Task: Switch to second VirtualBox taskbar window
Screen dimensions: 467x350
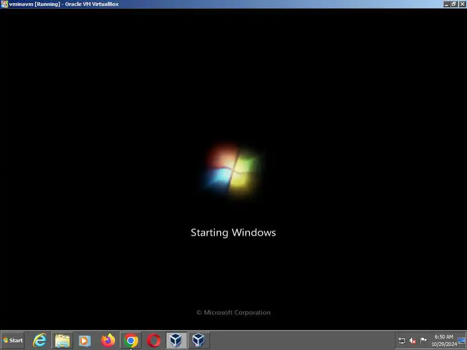Action: 199,340
